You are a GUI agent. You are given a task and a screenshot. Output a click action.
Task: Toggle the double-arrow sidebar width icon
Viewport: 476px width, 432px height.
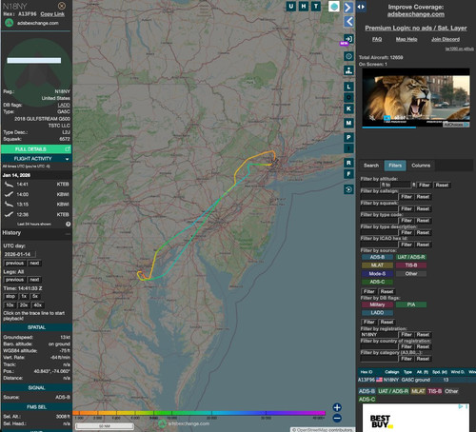pyautogui.click(x=361, y=7)
